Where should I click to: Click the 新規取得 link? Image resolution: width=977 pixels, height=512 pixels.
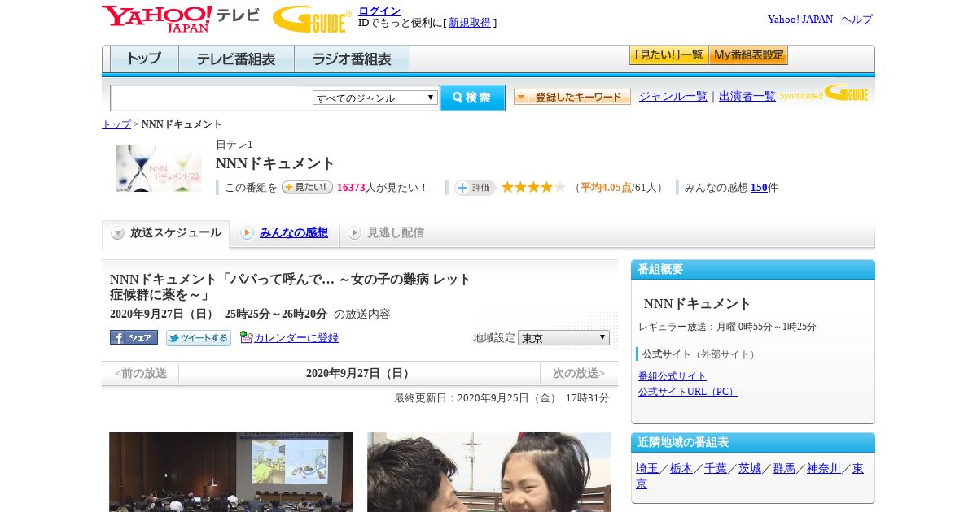pyautogui.click(x=470, y=23)
